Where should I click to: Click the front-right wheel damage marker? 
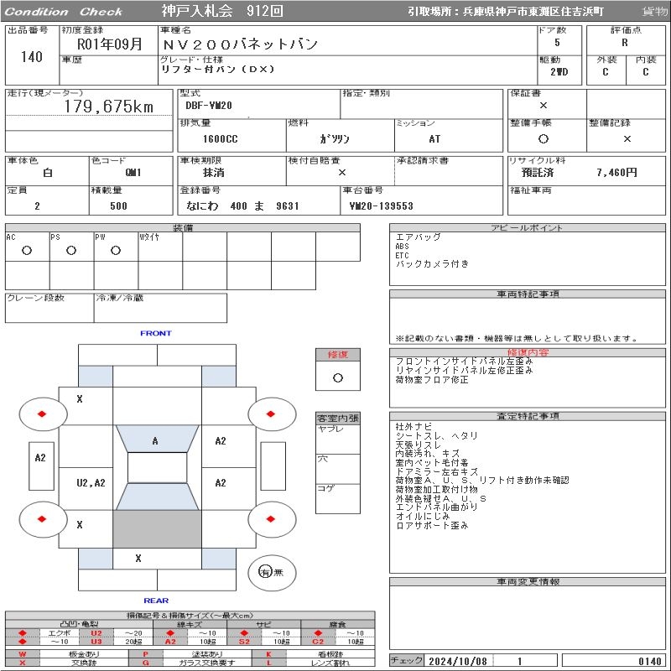(272, 414)
